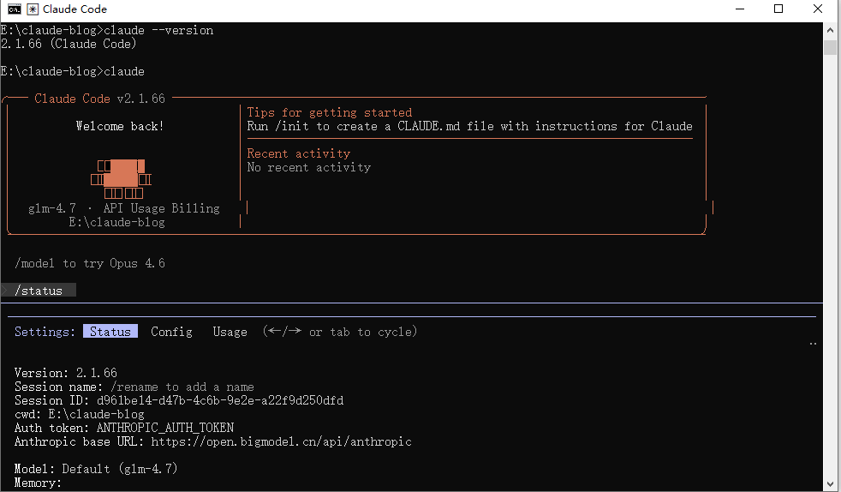Open the Usage tab
The width and height of the screenshot is (841, 492).
tap(230, 332)
